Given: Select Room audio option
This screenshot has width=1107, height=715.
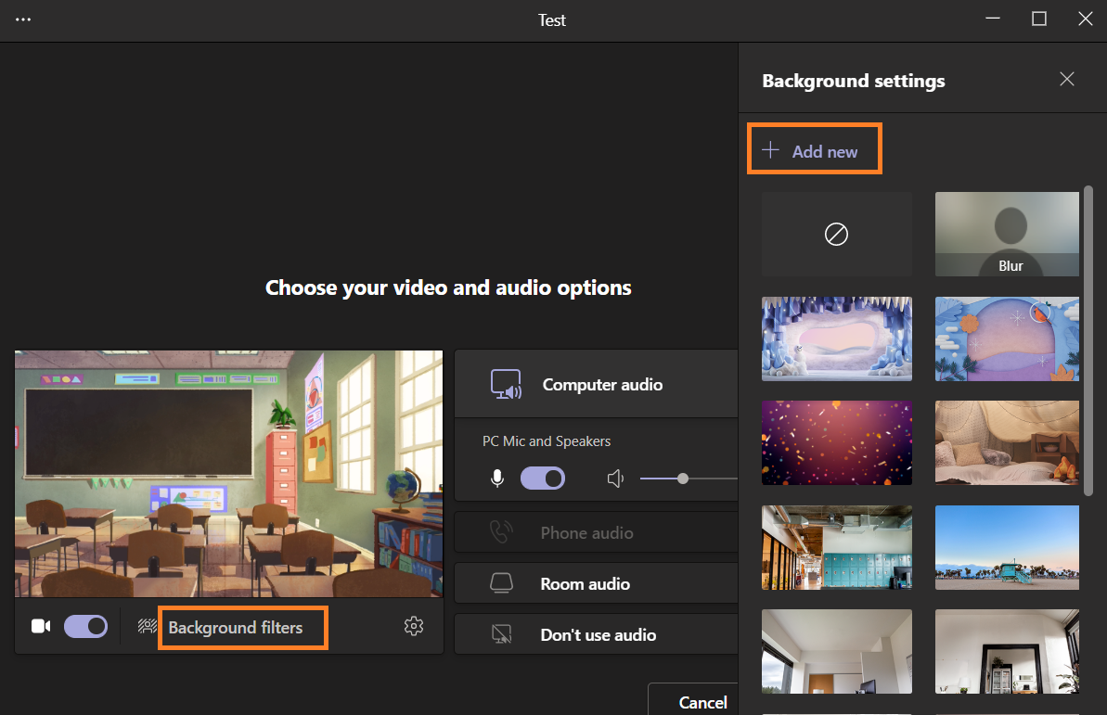Looking at the screenshot, I should [596, 583].
